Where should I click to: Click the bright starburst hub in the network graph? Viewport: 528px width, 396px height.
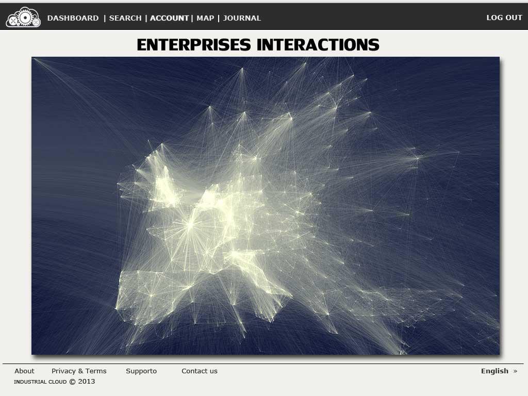[190, 224]
